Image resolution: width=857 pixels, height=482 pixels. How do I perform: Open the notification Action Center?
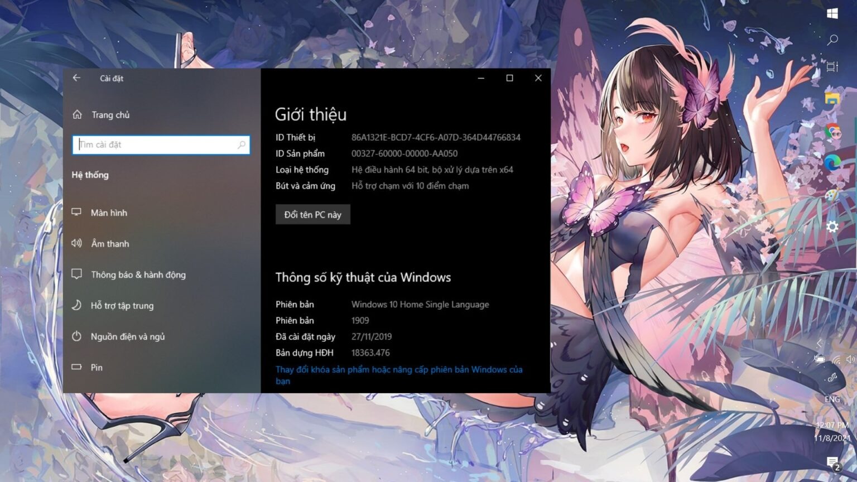(x=834, y=463)
